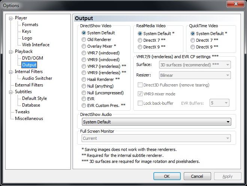Image resolution: width=247 pixels, height=186 pixels.
Task: Open the Playback page
Action: pyautogui.click(x=24, y=51)
